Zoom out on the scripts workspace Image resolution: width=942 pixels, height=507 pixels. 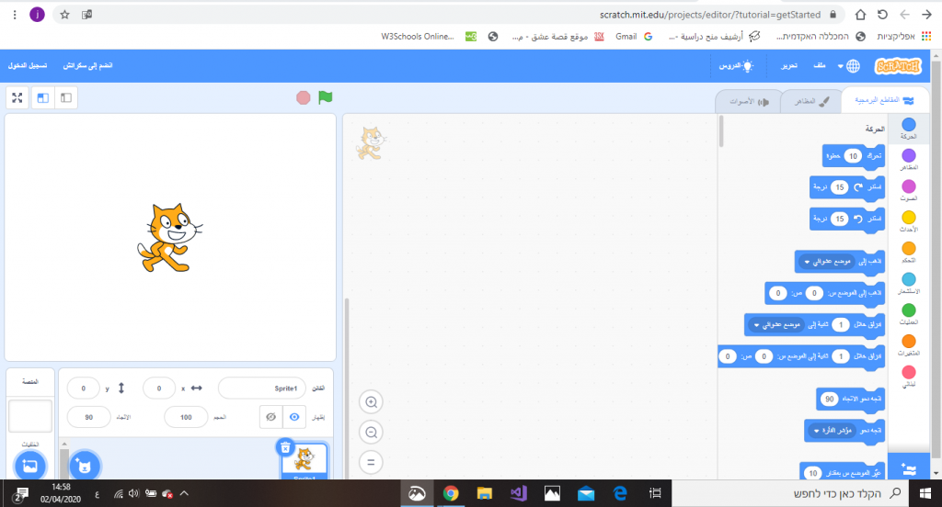pyautogui.click(x=372, y=432)
